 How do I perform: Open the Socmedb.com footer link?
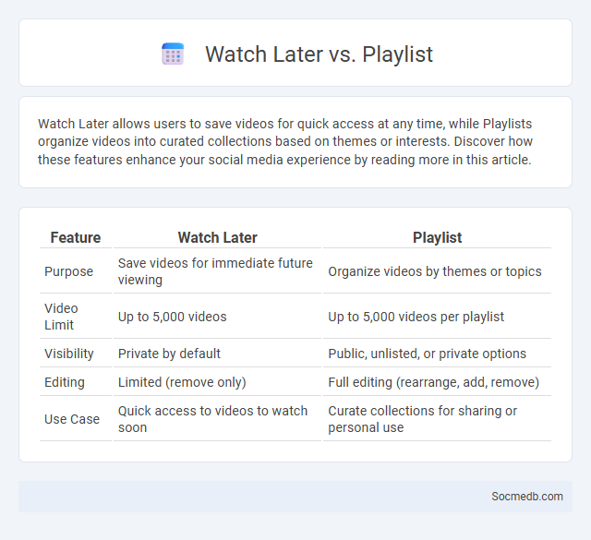[x=527, y=497]
